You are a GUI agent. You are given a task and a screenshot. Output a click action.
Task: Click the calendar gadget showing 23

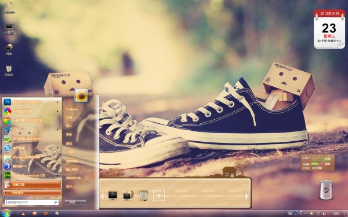[x=329, y=29]
